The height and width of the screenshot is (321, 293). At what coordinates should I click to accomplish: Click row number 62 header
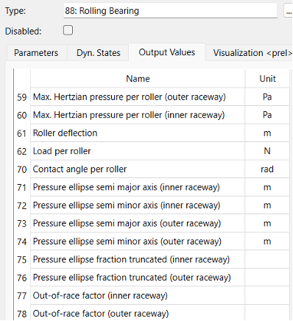22,151
